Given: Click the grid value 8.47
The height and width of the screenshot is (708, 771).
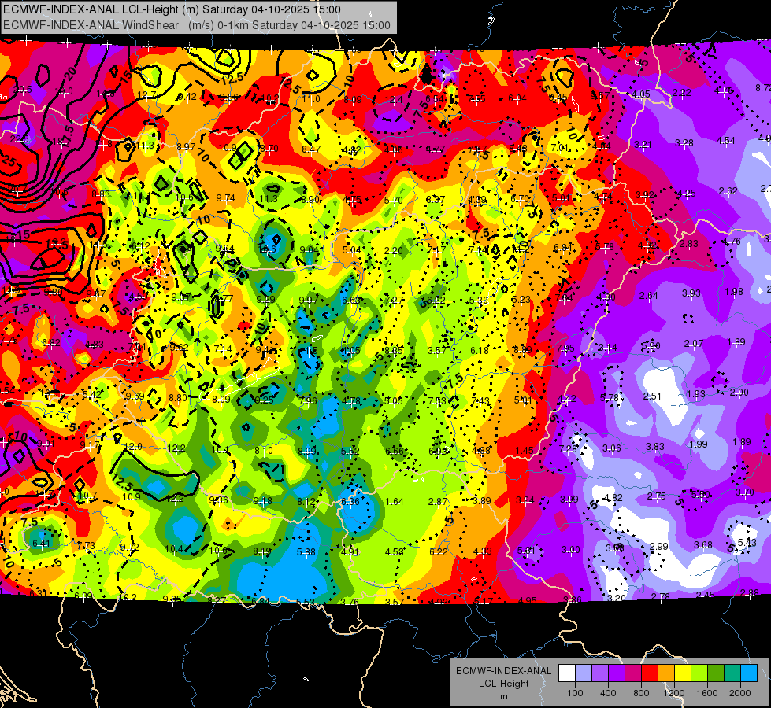Looking at the screenshot, I should click(x=311, y=149).
